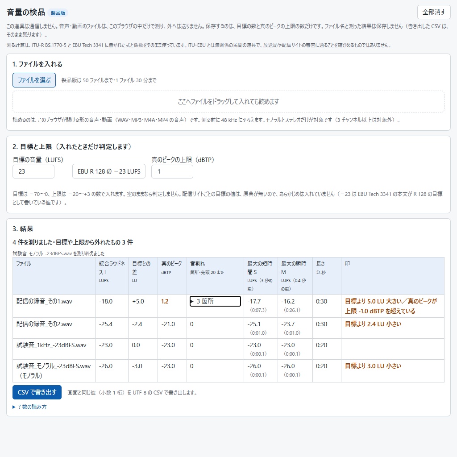The width and height of the screenshot is (457, 457).
Task: Select the 配信の録音_その2.wav row
Action: click(x=228, y=328)
